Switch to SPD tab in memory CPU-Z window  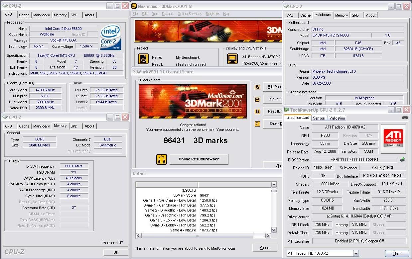pos(74,126)
